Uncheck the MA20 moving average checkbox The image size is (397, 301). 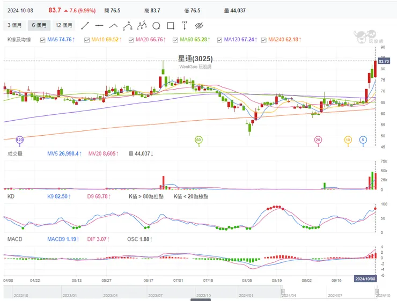[131, 40]
